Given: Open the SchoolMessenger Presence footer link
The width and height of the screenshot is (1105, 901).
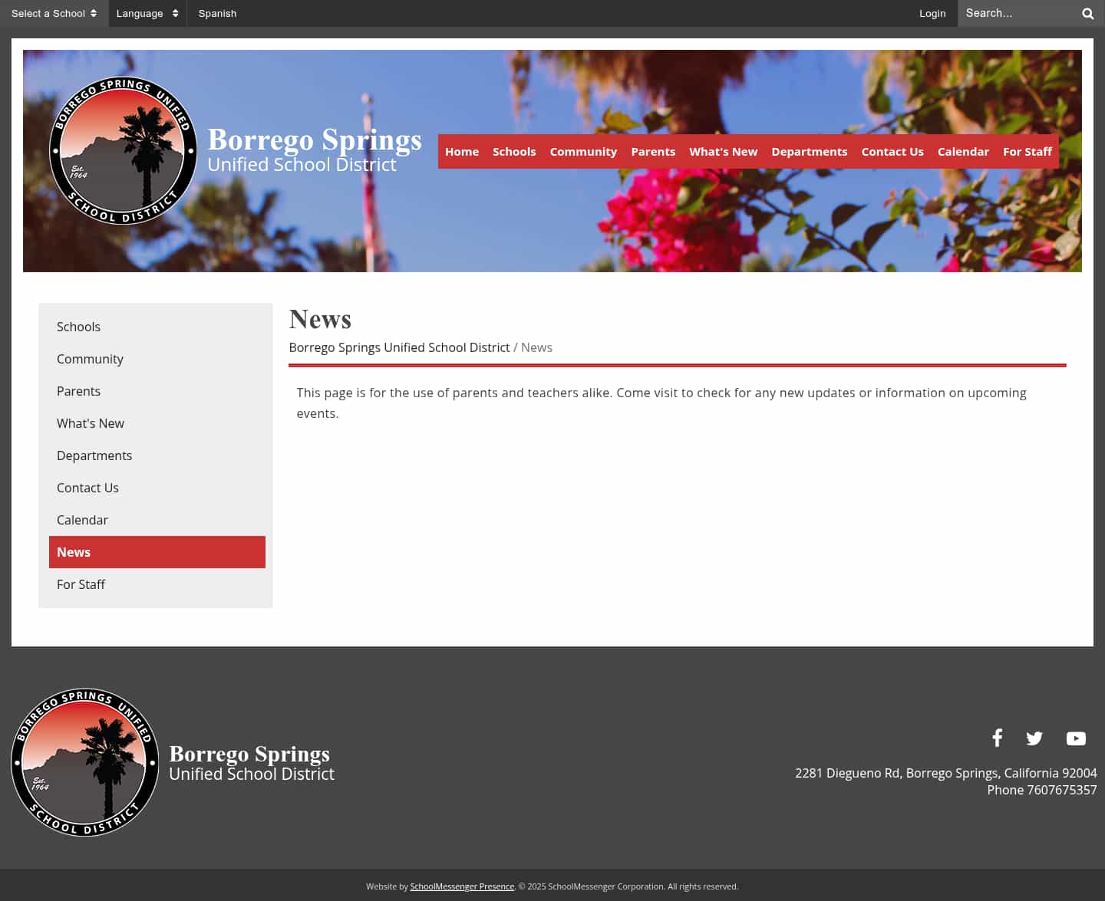Looking at the screenshot, I should tap(462, 886).
